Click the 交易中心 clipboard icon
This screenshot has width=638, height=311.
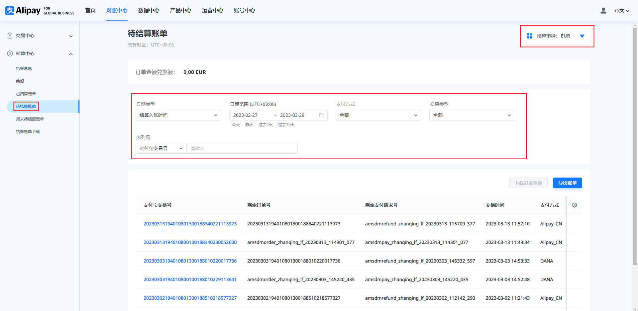10,36
